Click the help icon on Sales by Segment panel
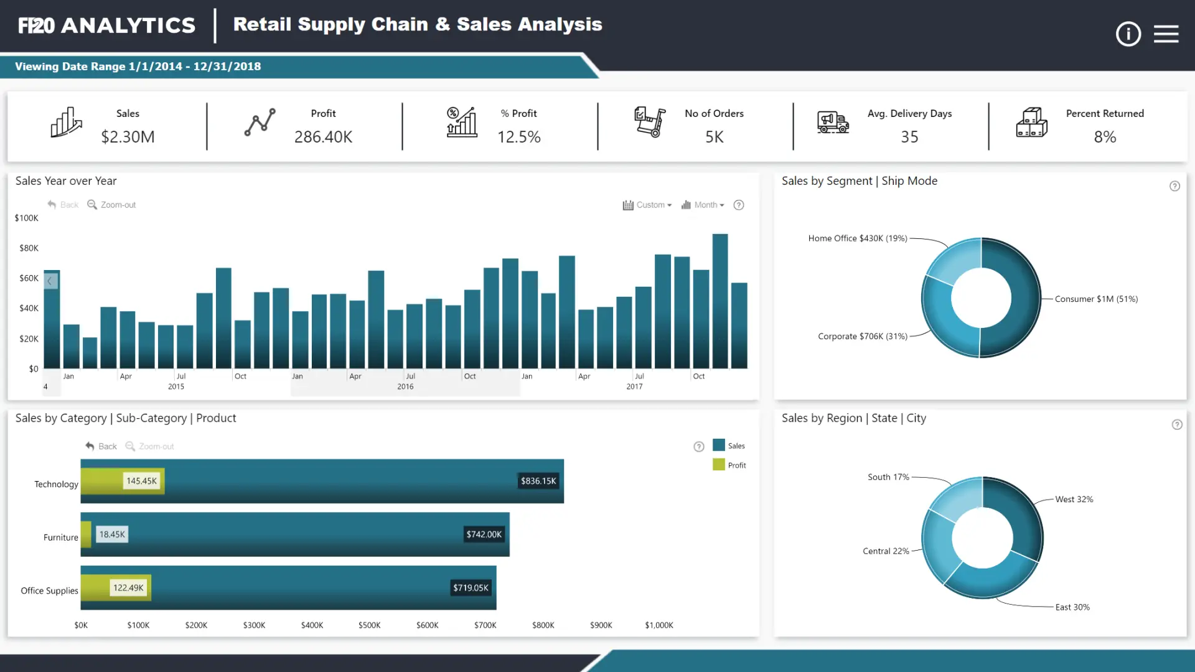1195x672 pixels. click(x=1175, y=185)
